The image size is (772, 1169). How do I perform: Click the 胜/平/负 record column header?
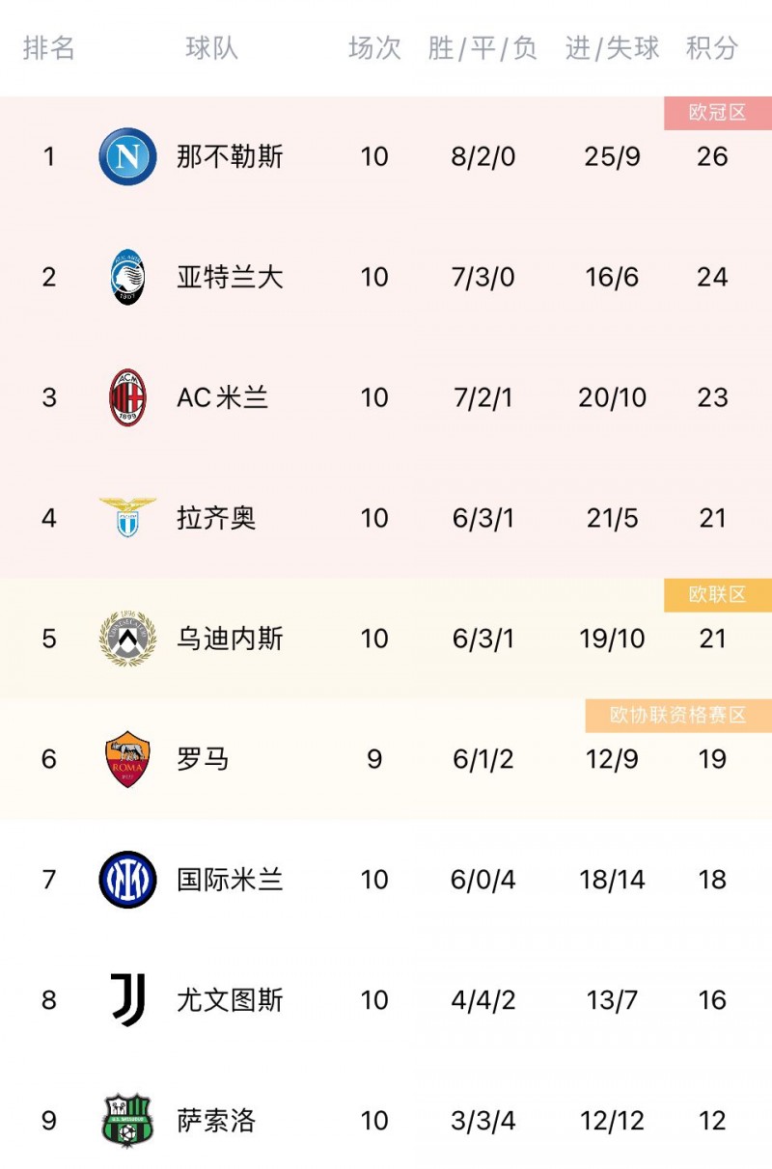click(482, 48)
